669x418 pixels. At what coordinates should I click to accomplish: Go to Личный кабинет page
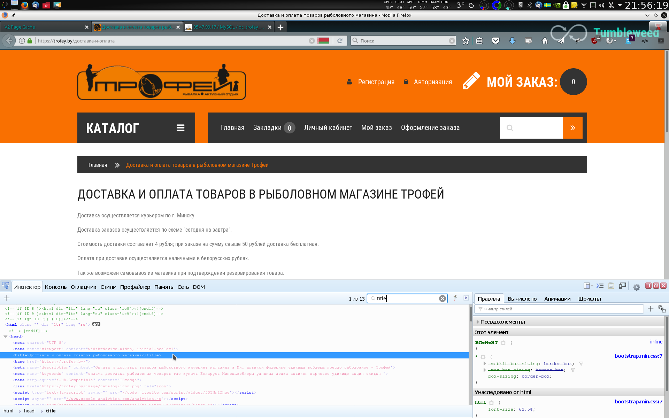328,128
